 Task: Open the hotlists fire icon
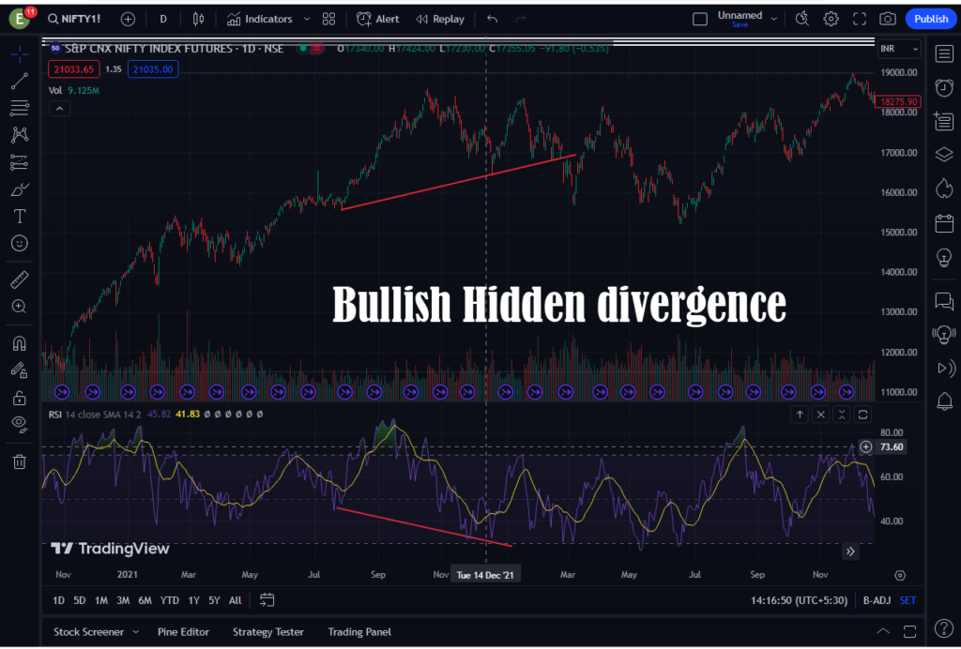(x=944, y=188)
